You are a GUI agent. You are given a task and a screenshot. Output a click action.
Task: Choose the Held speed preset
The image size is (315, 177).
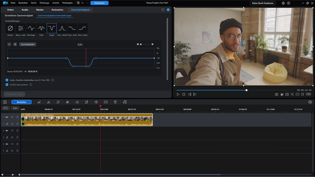coord(41,29)
